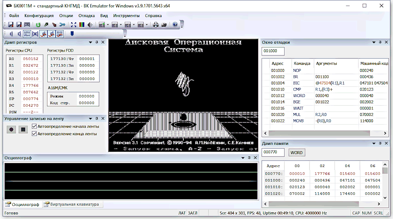Open dropdown arrow beside second drive icon
The image size is (393, 219).
tap(121, 24)
